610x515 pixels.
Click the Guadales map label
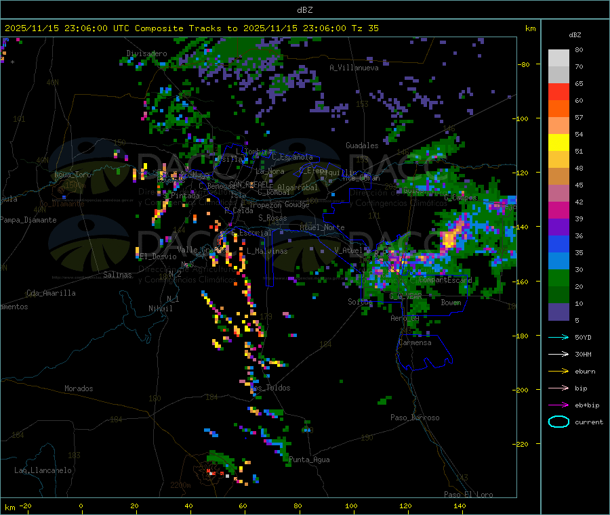coord(362,145)
